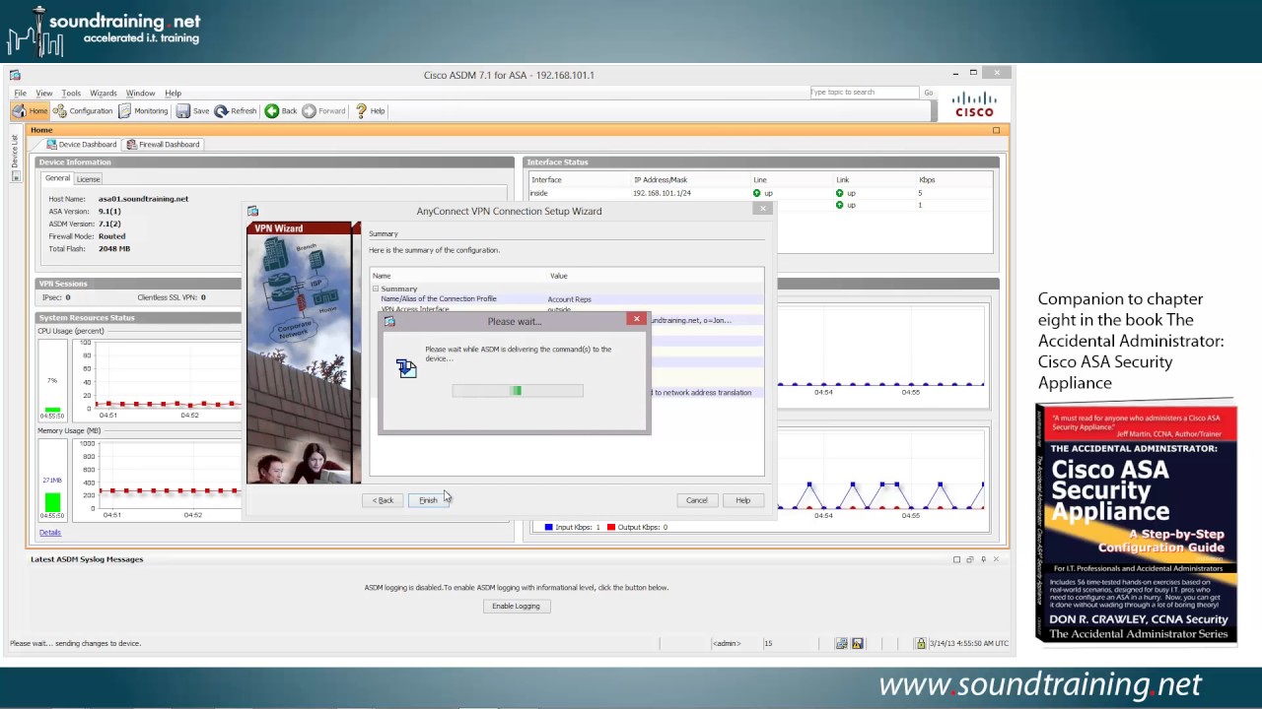Restore the syslog messages pane layout
The width and height of the screenshot is (1262, 709).
tap(970, 559)
